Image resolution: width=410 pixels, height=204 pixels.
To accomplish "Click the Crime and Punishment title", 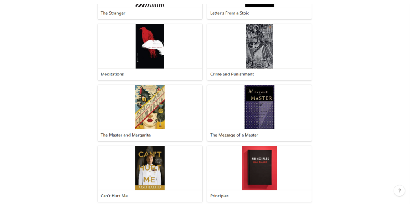I will pos(232,74).
